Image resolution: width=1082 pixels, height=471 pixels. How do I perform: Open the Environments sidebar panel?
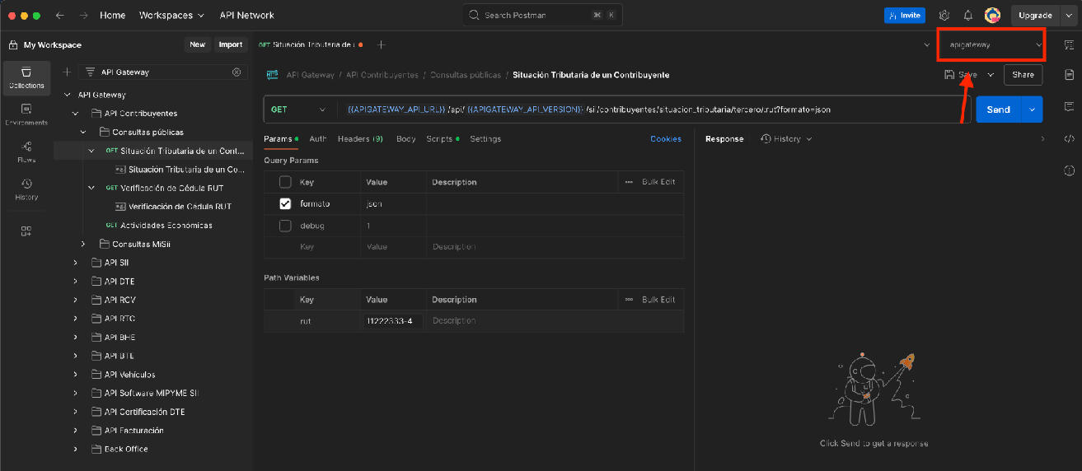(x=26, y=114)
